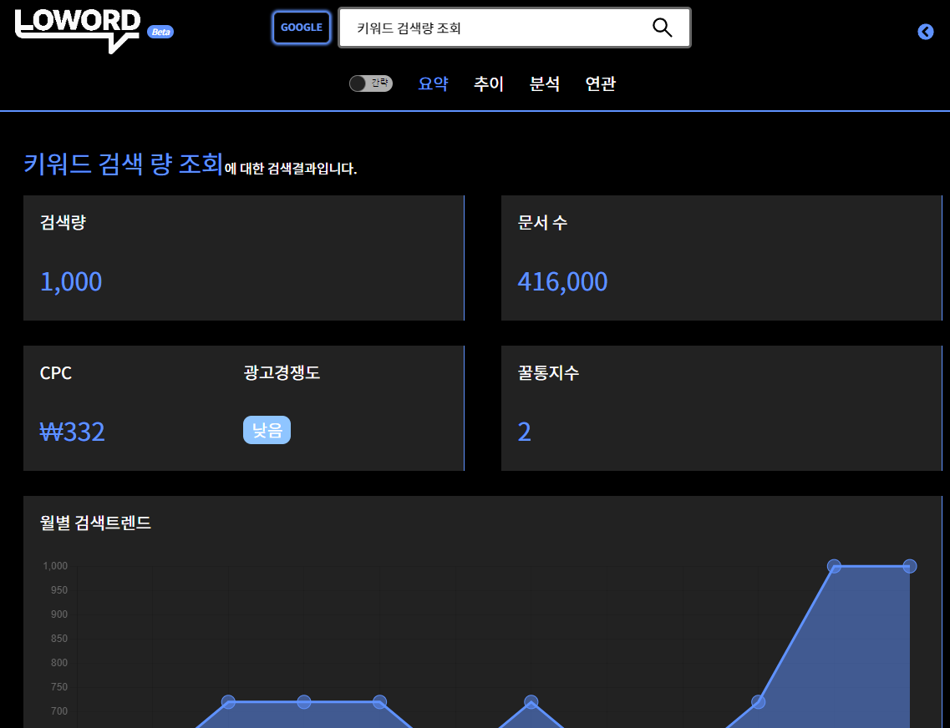
Task: Click the CPC value ₩332
Action: click(x=74, y=432)
